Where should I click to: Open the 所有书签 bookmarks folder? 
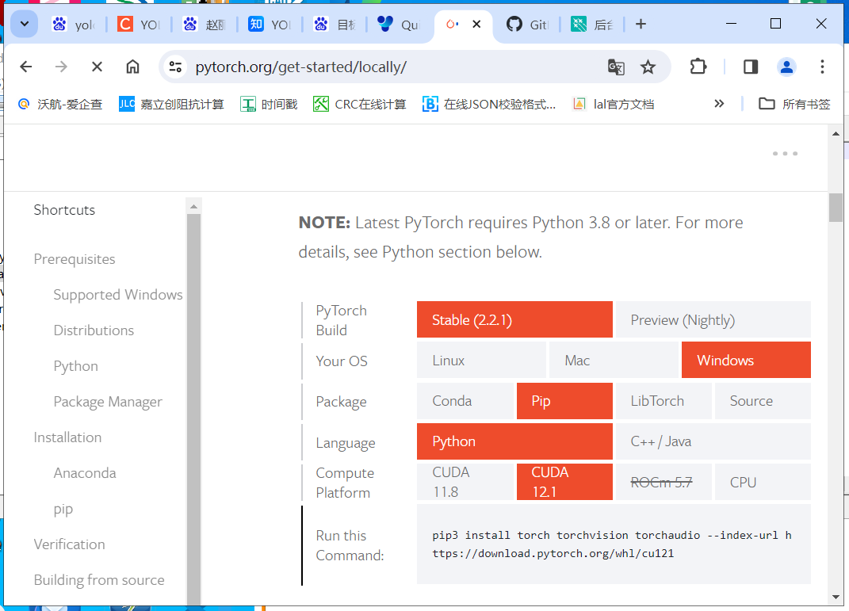pos(794,104)
